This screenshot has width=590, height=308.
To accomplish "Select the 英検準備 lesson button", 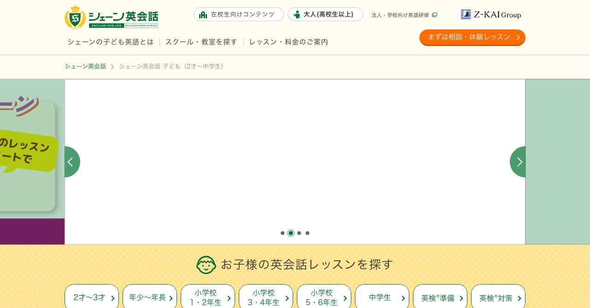I will click(440, 297).
